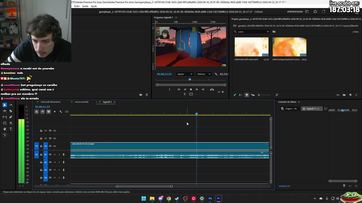Open Programa: bigwalk 3 panel menu
Viewport: 362px width, 203px height.
pos(176,17)
